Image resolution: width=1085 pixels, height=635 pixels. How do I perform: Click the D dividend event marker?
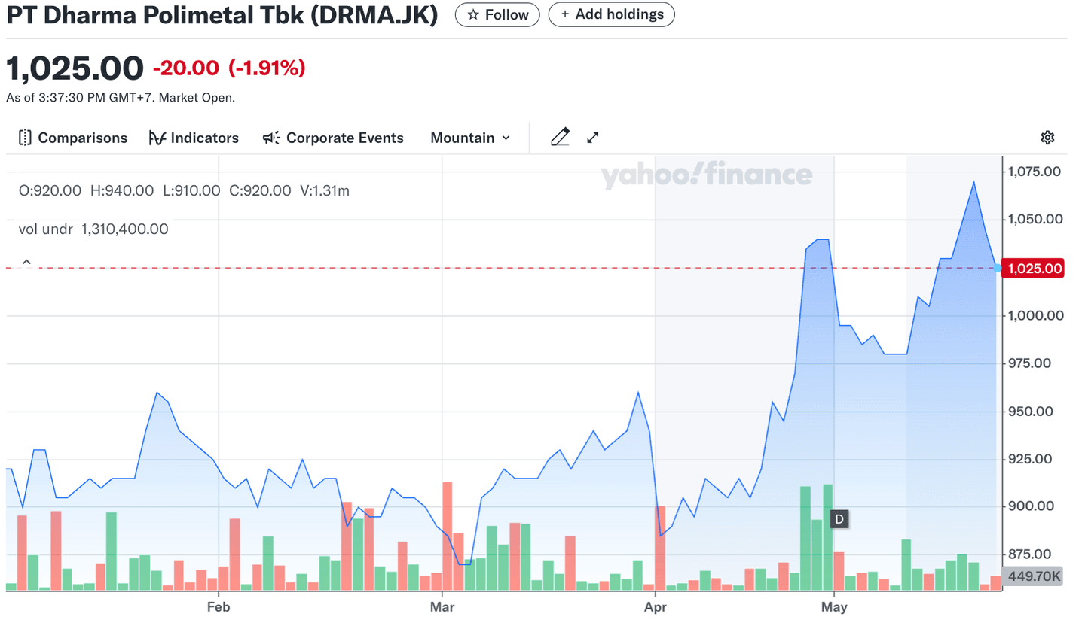[839, 518]
